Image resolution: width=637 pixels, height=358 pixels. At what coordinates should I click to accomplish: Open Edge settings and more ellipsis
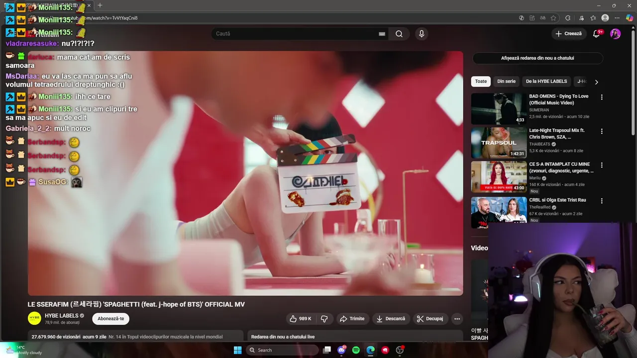[x=618, y=18]
